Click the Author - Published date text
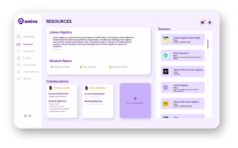 click(x=183, y=106)
